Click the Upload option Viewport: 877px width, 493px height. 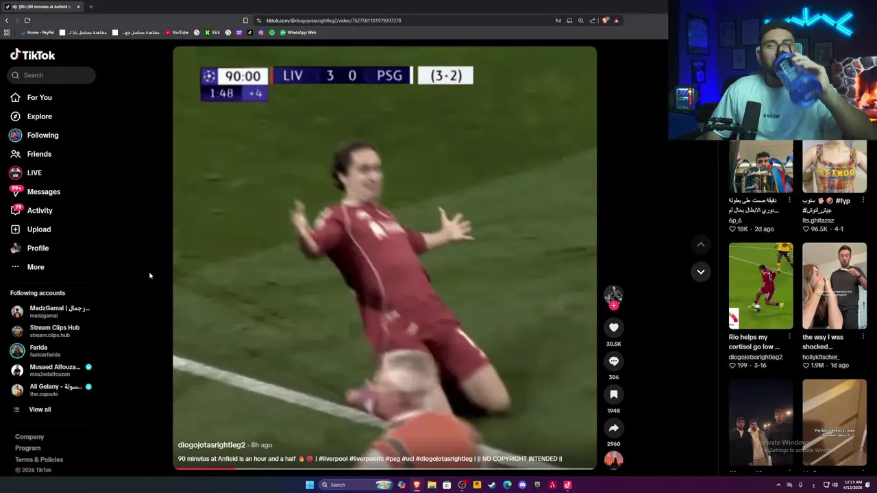click(x=30, y=229)
